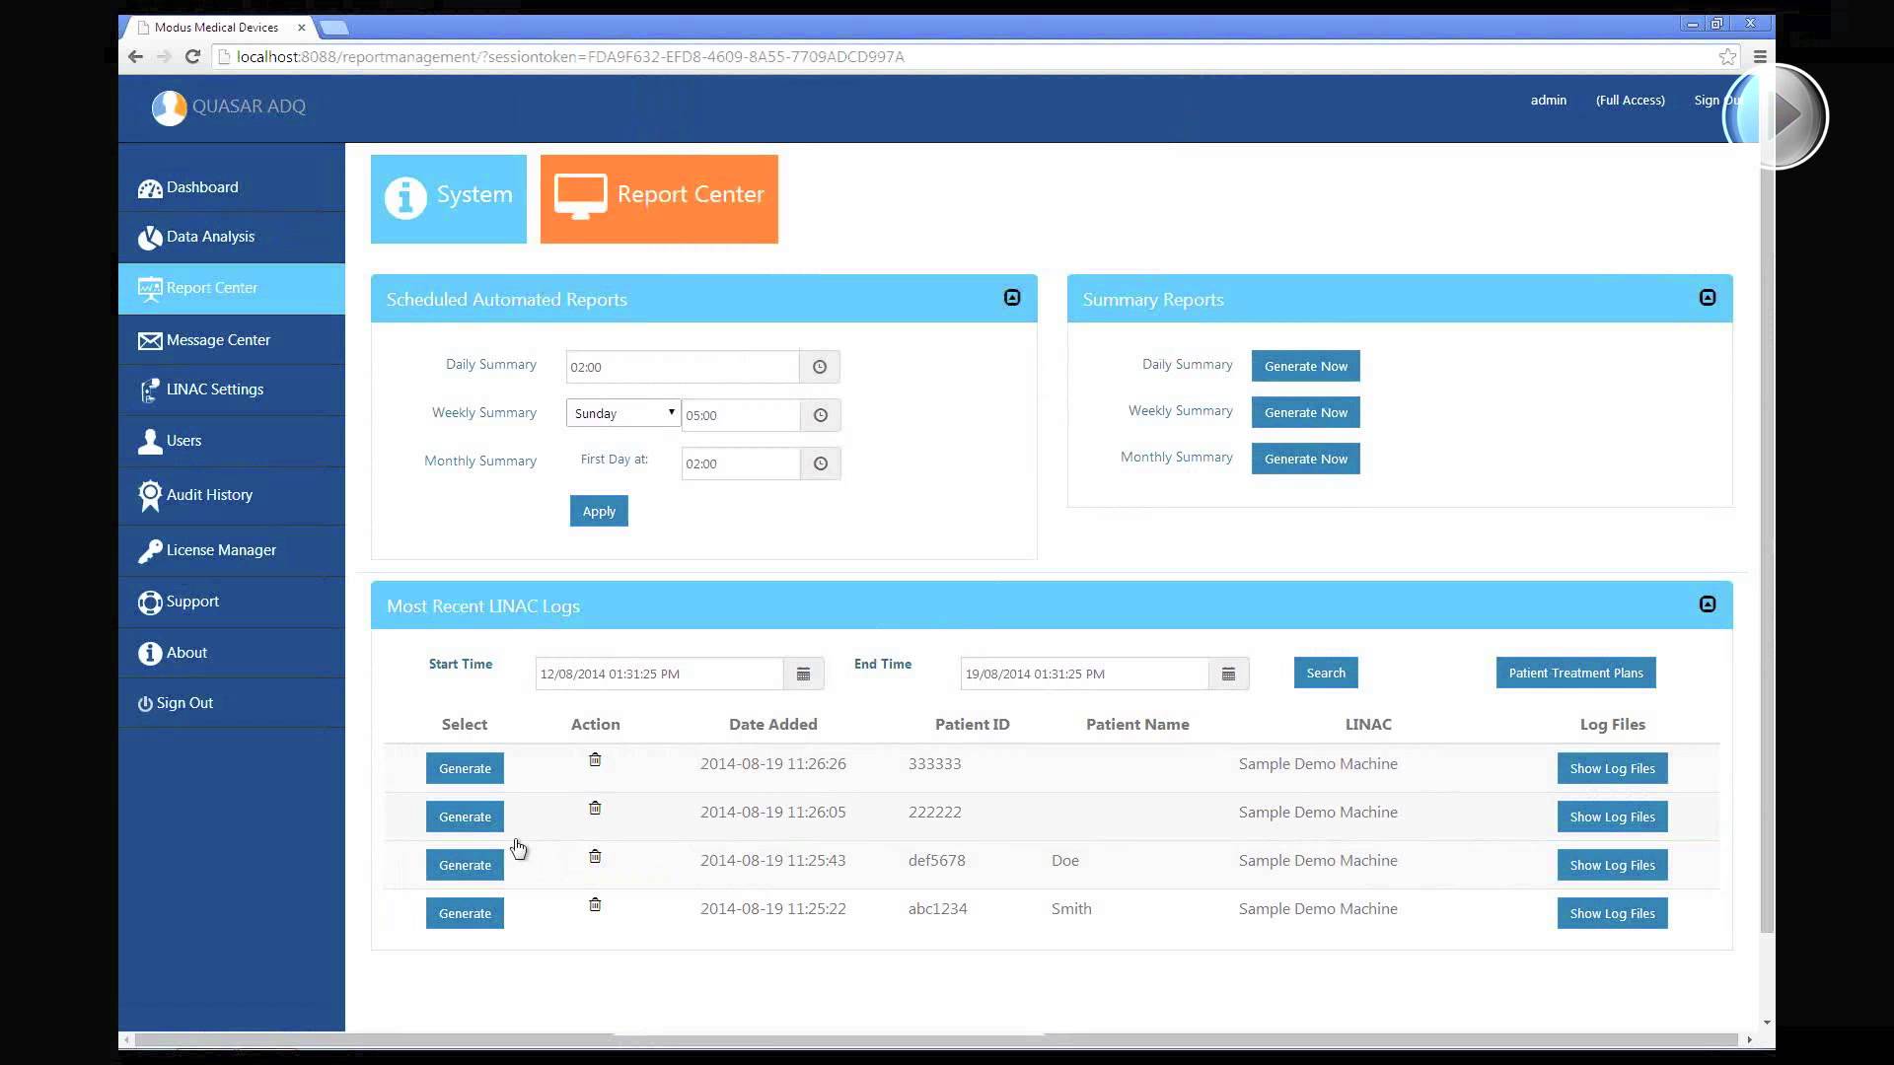Screen dimensions: 1894x1065
Task: Click the clock icon for Monthly Summary time
Action: (820, 463)
